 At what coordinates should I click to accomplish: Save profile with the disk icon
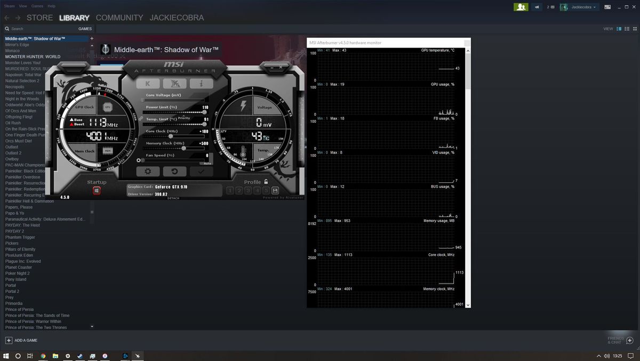tap(275, 191)
